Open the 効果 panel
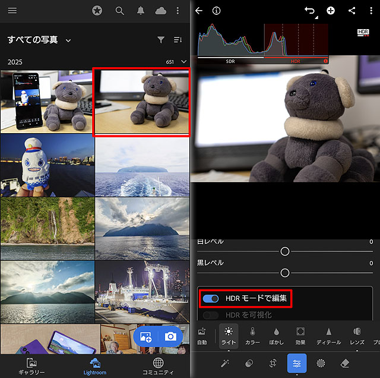Viewport: 380px width, 378px height. [x=300, y=336]
